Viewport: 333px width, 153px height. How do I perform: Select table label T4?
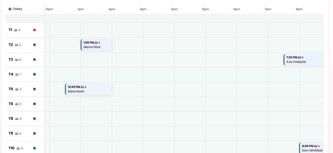click(x=11, y=74)
